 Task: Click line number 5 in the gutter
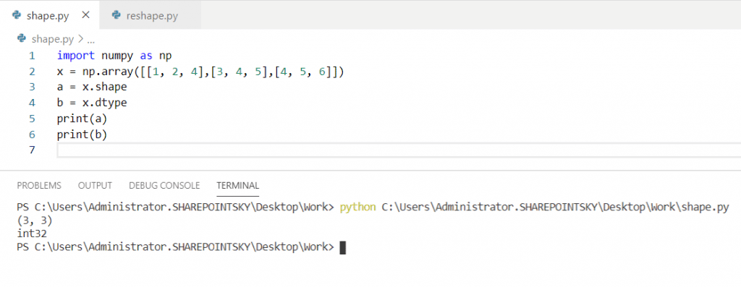[x=32, y=119]
